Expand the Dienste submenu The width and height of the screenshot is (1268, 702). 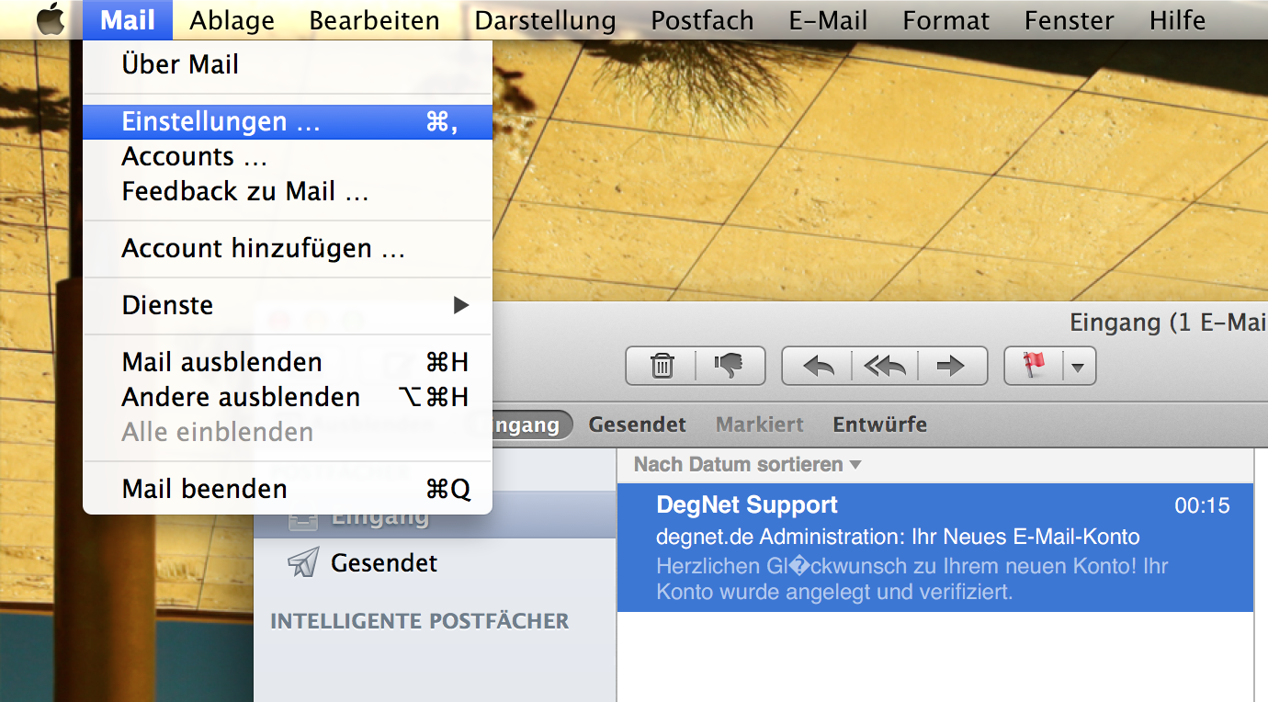[x=288, y=305]
